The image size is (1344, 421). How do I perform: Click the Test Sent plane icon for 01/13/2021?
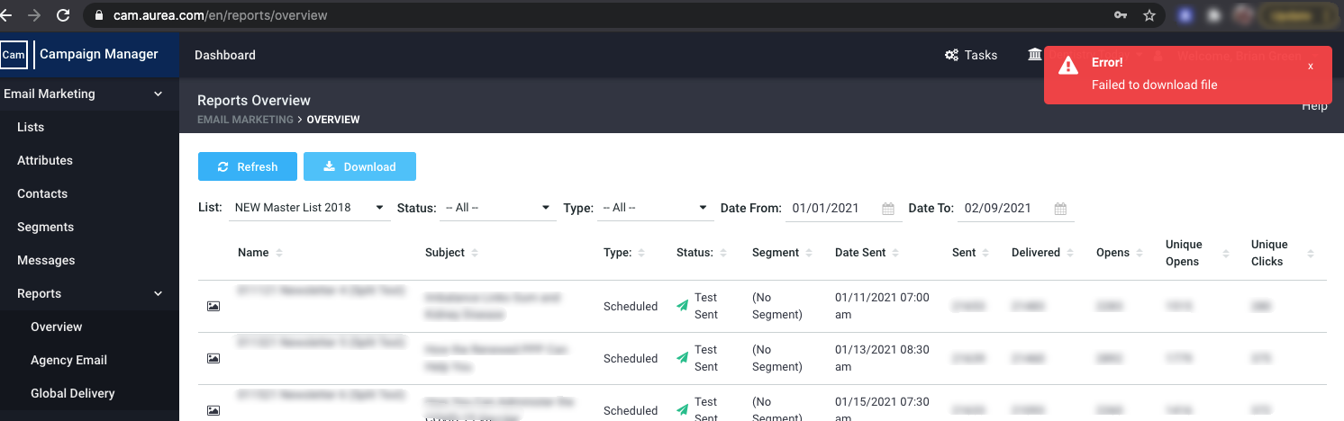[x=683, y=358]
